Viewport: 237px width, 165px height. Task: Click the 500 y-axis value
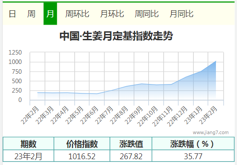(x=17, y=81)
